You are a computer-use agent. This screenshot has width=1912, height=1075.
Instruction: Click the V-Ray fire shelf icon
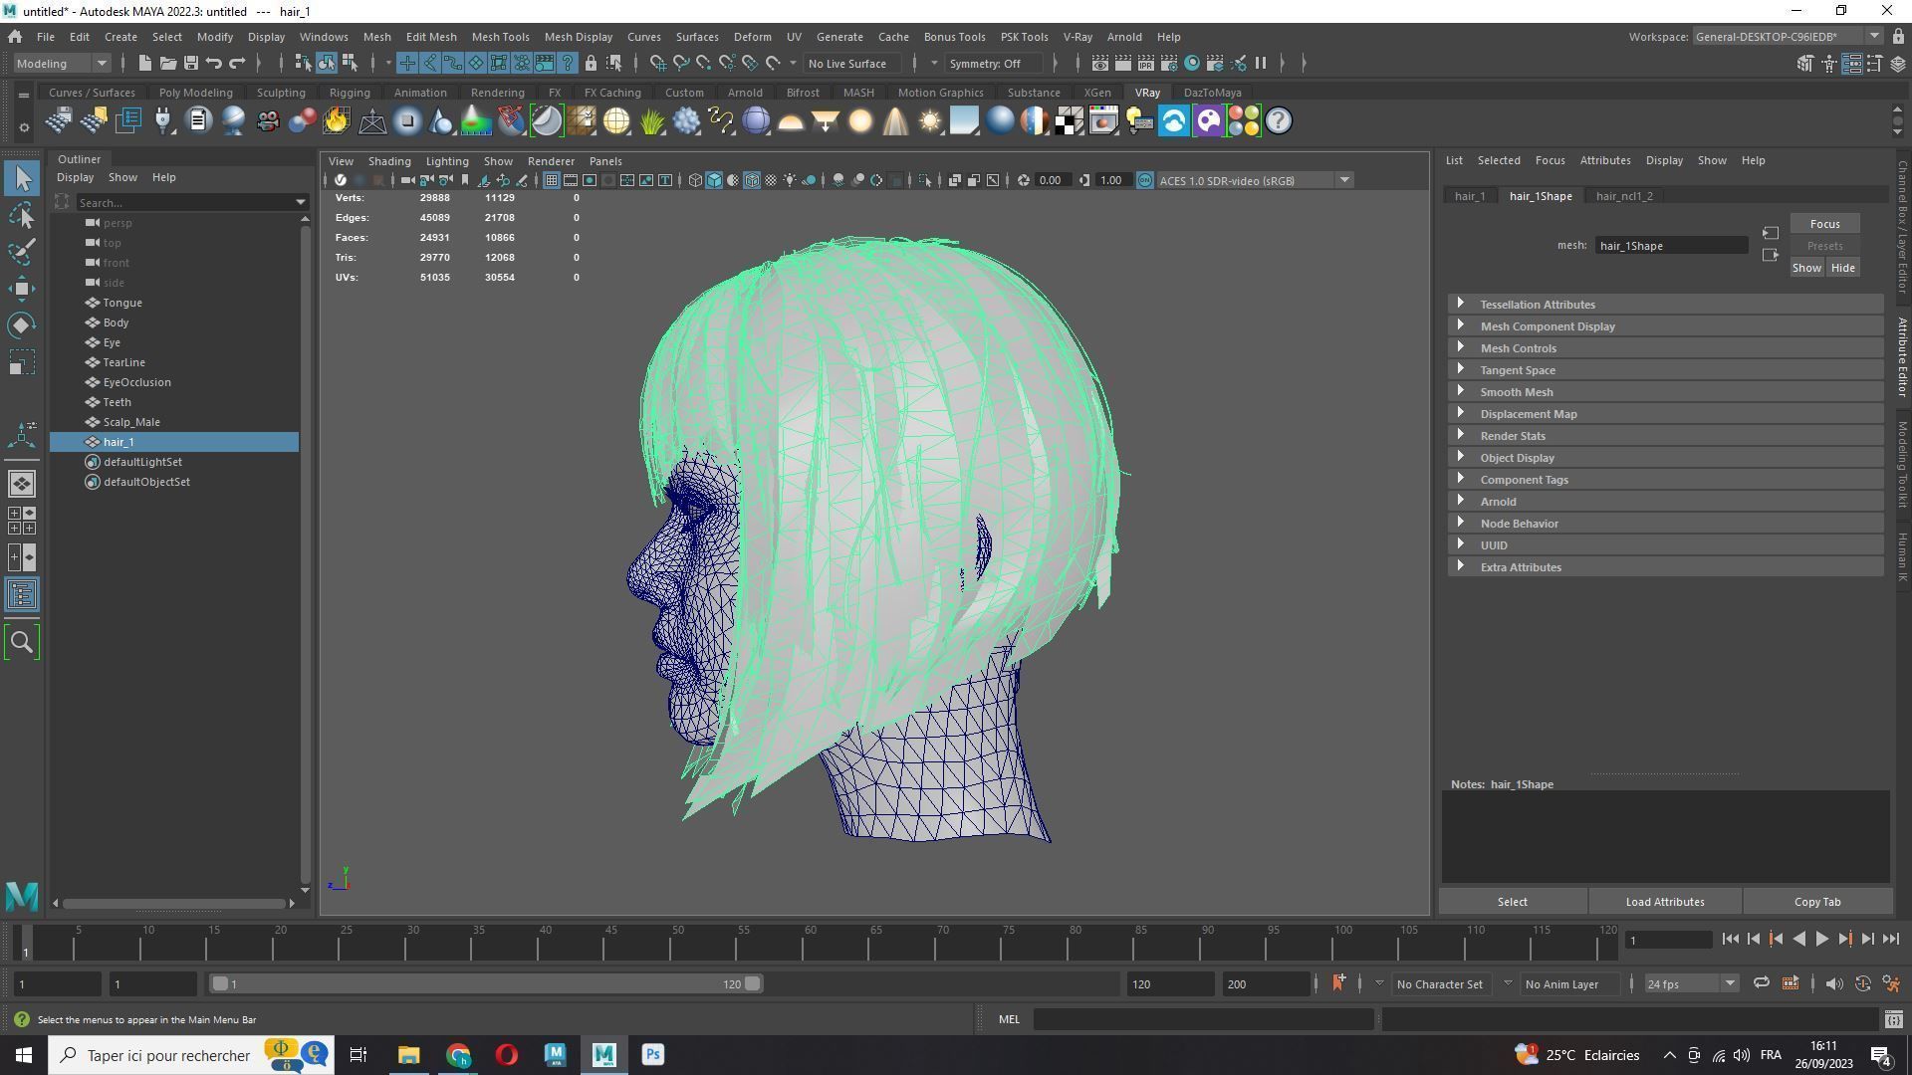[x=337, y=121]
